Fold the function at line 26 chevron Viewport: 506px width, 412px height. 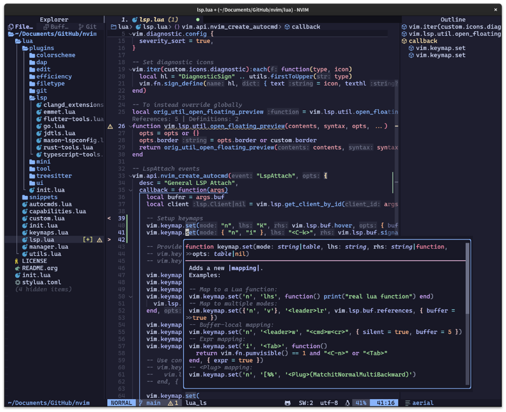[x=130, y=126]
